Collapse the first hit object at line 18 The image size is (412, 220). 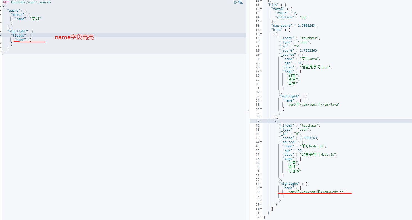(x=261, y=34)
